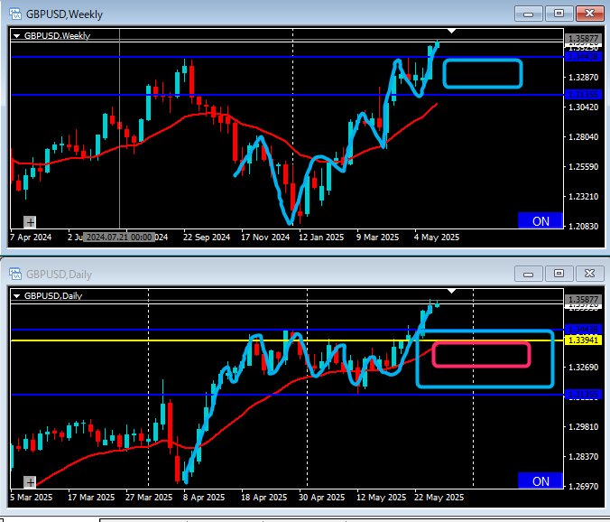610x522 pixels.
Task: Click the 1.35877 current price label in Weekly chart
Action: 583,39
